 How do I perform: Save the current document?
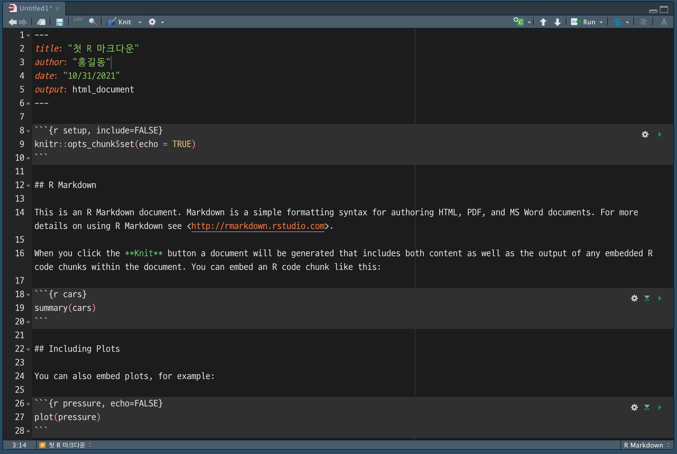coord(60,22)
